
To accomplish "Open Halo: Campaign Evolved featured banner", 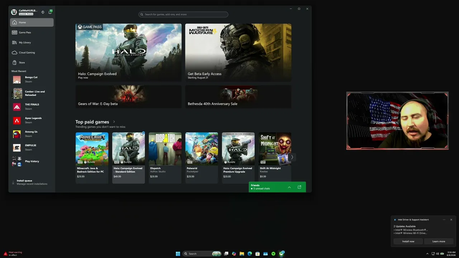I will pos(128,53).
